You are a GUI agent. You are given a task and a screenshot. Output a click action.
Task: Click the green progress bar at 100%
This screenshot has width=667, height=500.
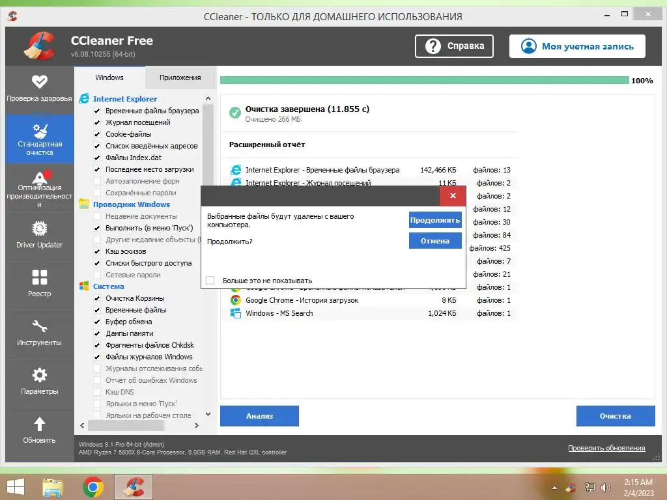(x=424, y=80)
